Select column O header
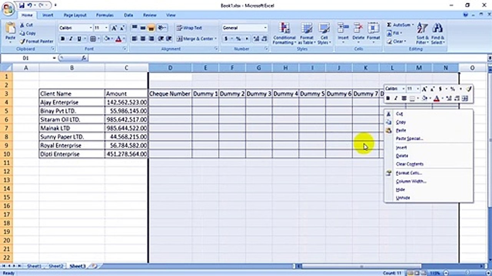The image size is (492, 276). 472,68
